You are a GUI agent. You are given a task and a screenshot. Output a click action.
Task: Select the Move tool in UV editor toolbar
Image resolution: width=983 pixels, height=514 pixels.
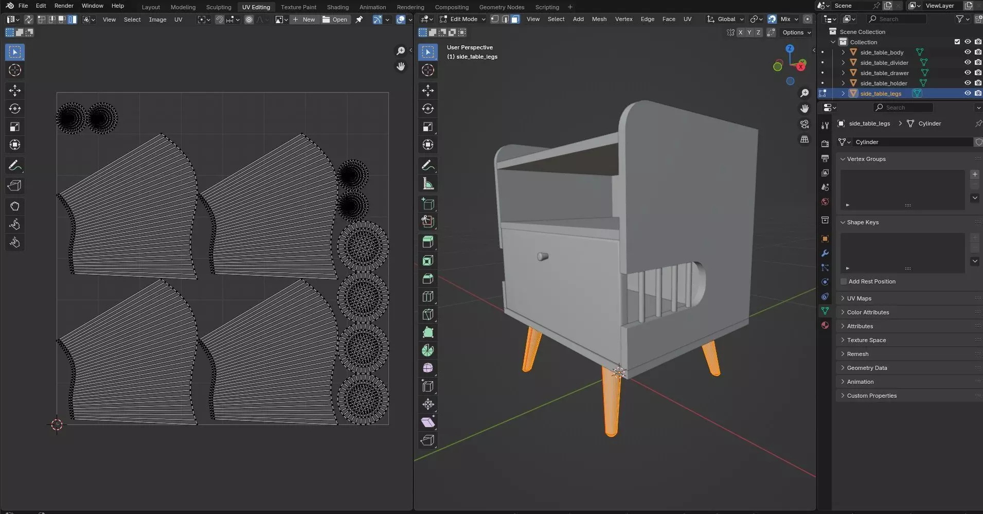[x=15, y=91]
